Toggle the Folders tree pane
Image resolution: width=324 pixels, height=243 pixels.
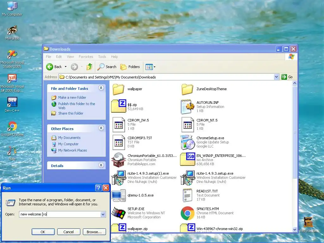(130, 67)
